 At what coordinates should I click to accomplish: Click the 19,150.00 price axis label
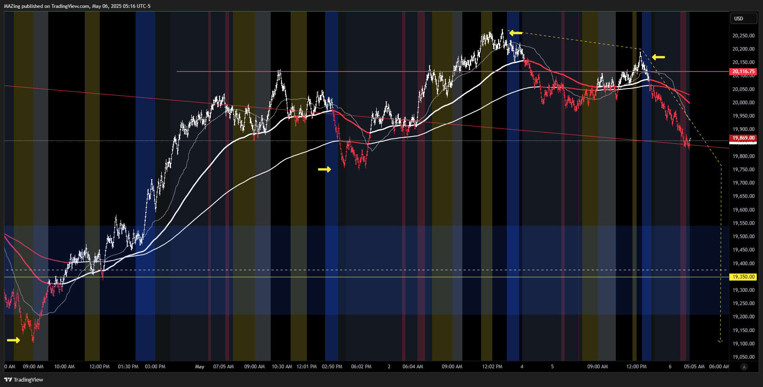click(x=743, y=330)
